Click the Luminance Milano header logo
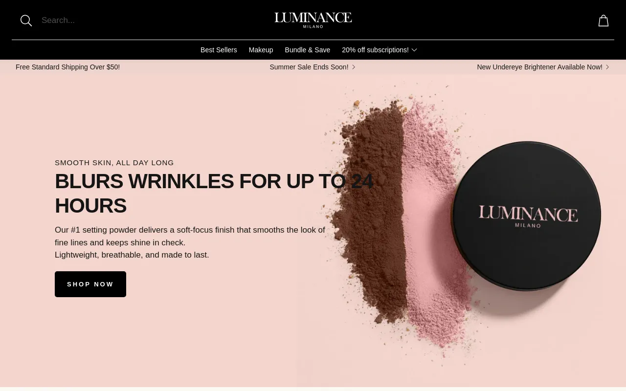 313,20
